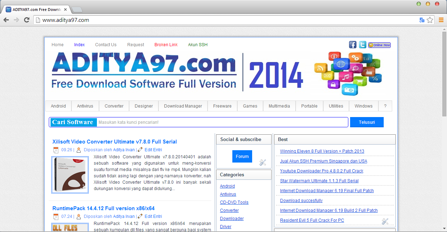Click the wrench icon in the Best panel
The image size is (447, 232).
point(385,221)
